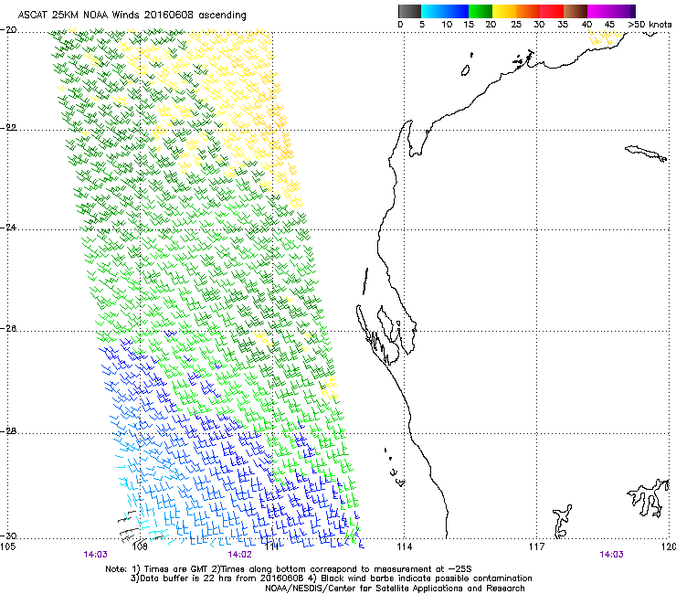Click the small oval island near 20.5S
The image size is (676, 594).
466,70
